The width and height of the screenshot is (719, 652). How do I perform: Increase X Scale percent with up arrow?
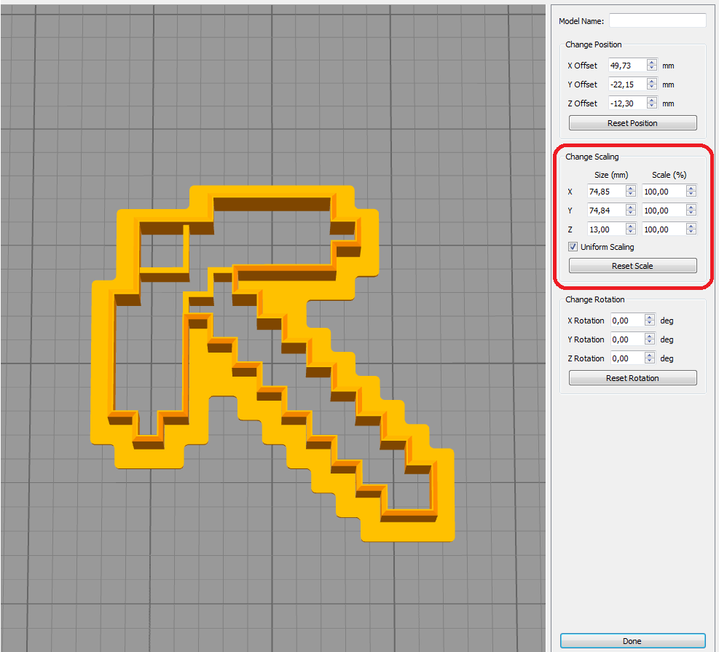[x=691, y=188]
